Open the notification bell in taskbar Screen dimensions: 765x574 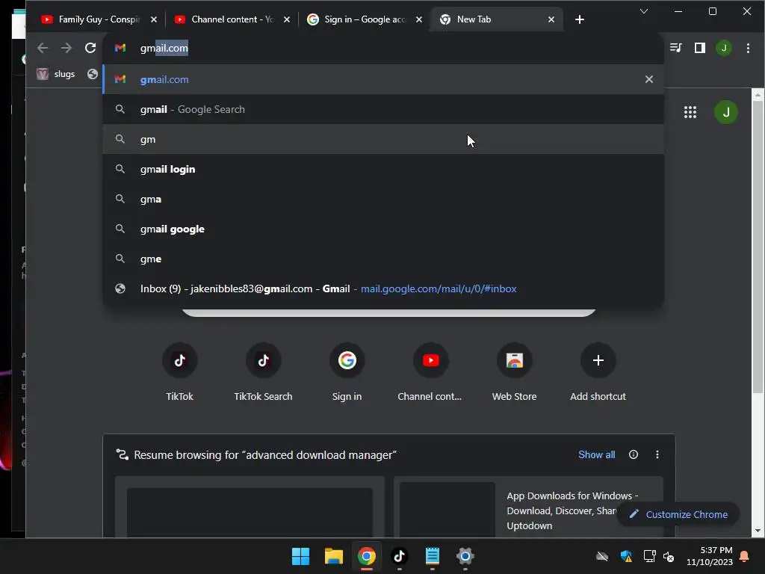[x=745, y=556]
